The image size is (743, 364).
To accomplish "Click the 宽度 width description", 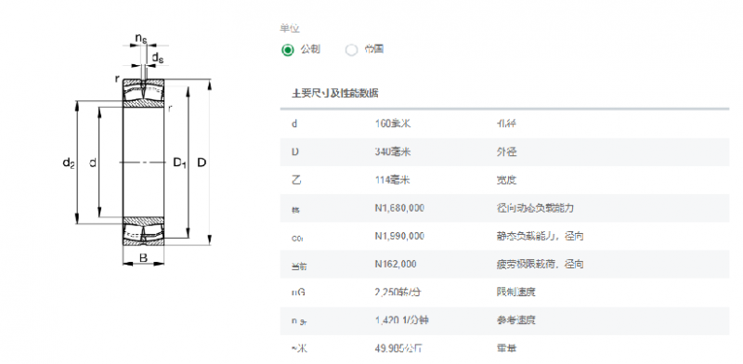I will [x=506, y=180].
